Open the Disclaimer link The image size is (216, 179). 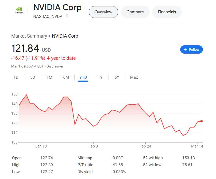point(55,66)
